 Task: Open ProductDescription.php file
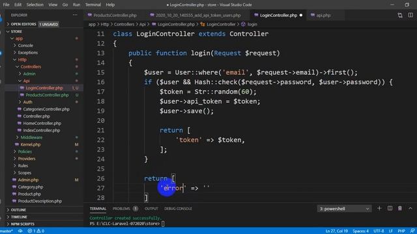(40, 201)
